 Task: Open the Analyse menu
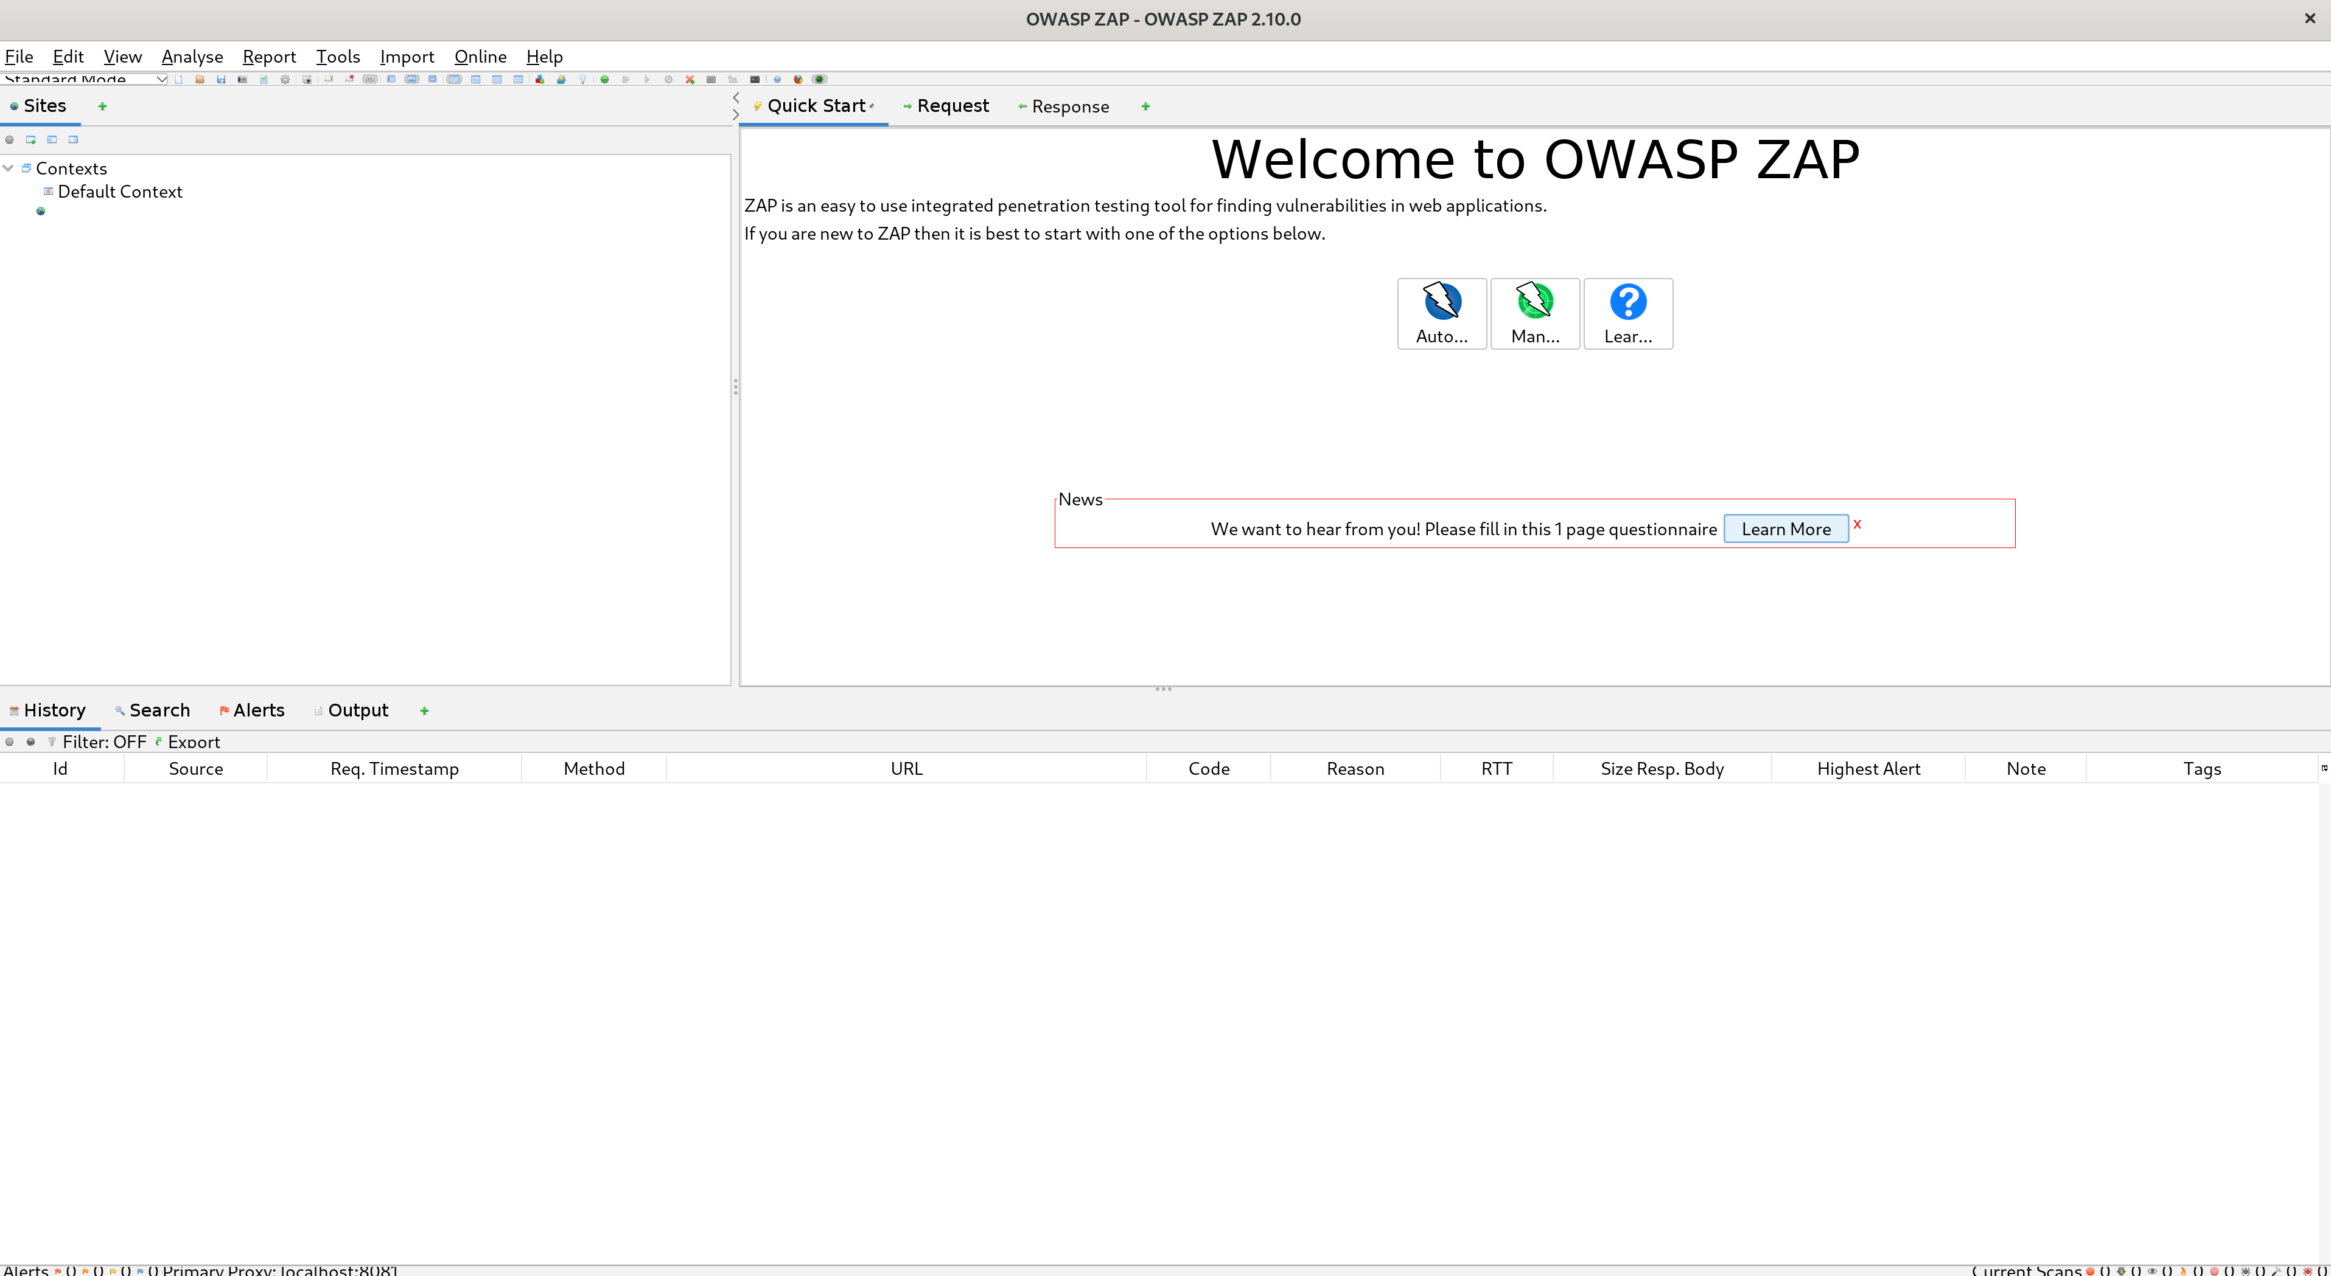[x=192, y=56]
